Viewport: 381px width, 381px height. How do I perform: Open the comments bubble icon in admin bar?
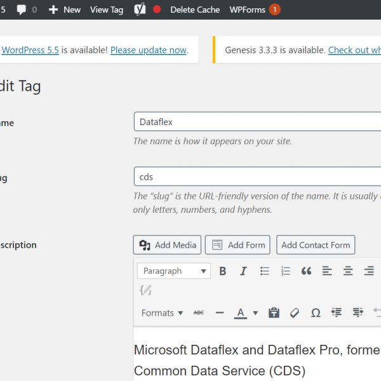(21, 10)
